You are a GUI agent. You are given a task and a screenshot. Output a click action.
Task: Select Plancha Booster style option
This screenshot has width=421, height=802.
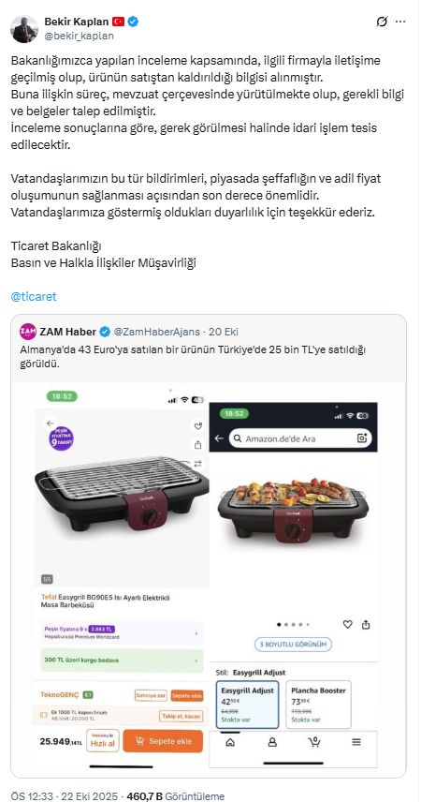[x=318, y=705]
